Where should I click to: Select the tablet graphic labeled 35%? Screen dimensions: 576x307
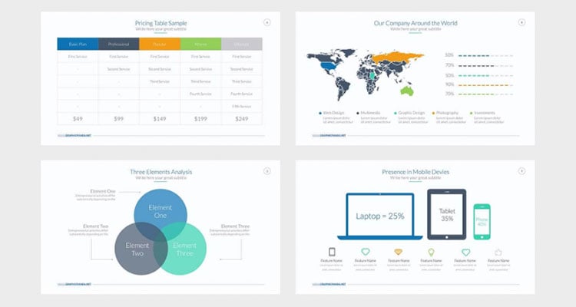(x=446, y=214)
